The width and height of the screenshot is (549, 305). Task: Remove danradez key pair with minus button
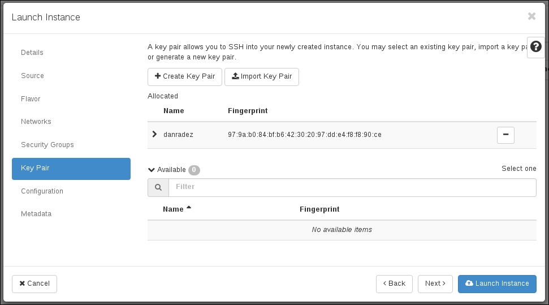pyautogui.click(x=505, y=135)
